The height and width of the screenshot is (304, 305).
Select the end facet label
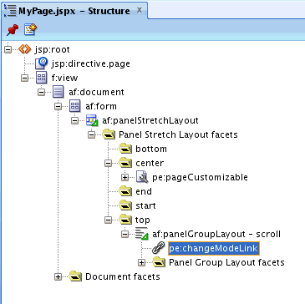tap(144, 191)
